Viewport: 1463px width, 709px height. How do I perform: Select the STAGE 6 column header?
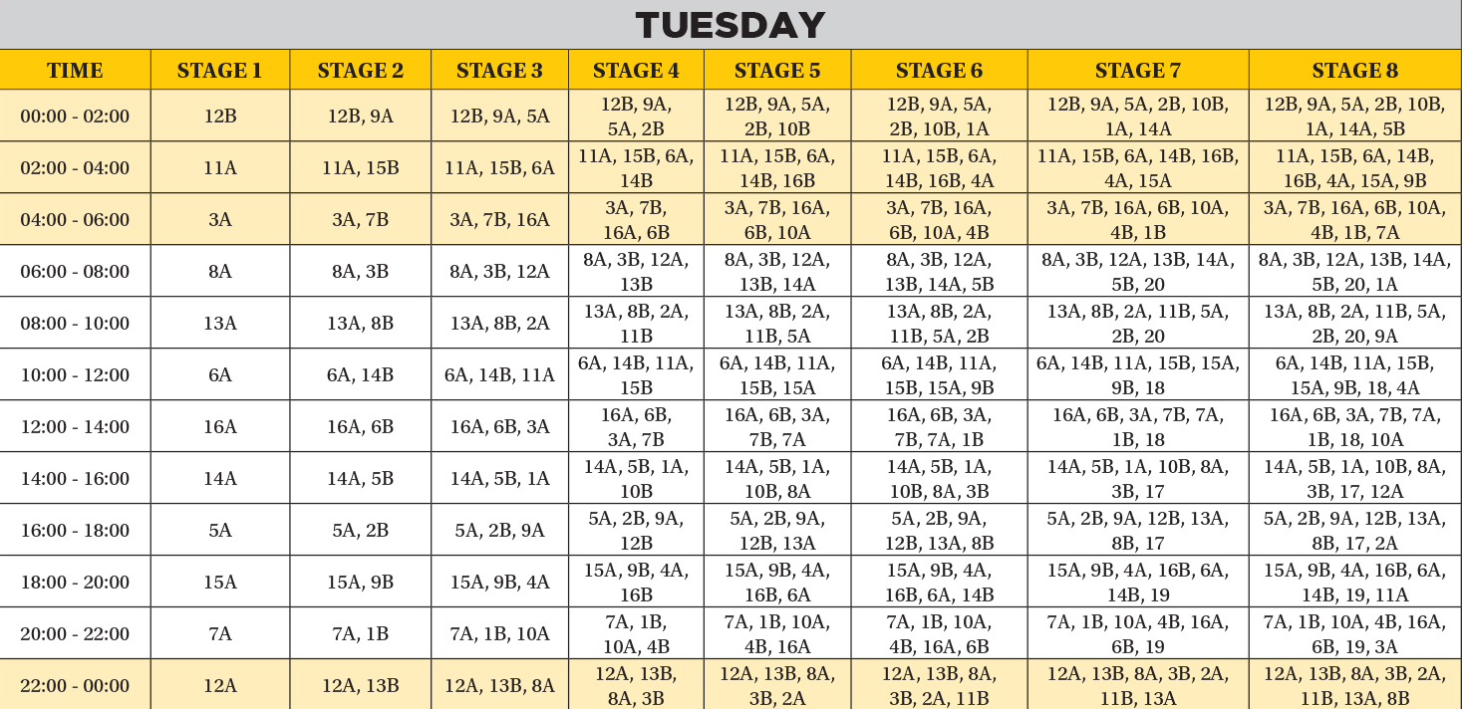[x=939, y=71]
